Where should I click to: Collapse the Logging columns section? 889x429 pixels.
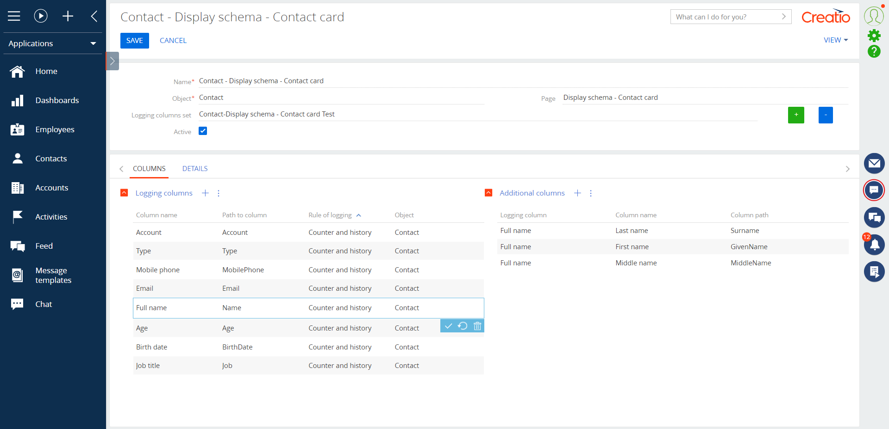(x=124, y=193)
